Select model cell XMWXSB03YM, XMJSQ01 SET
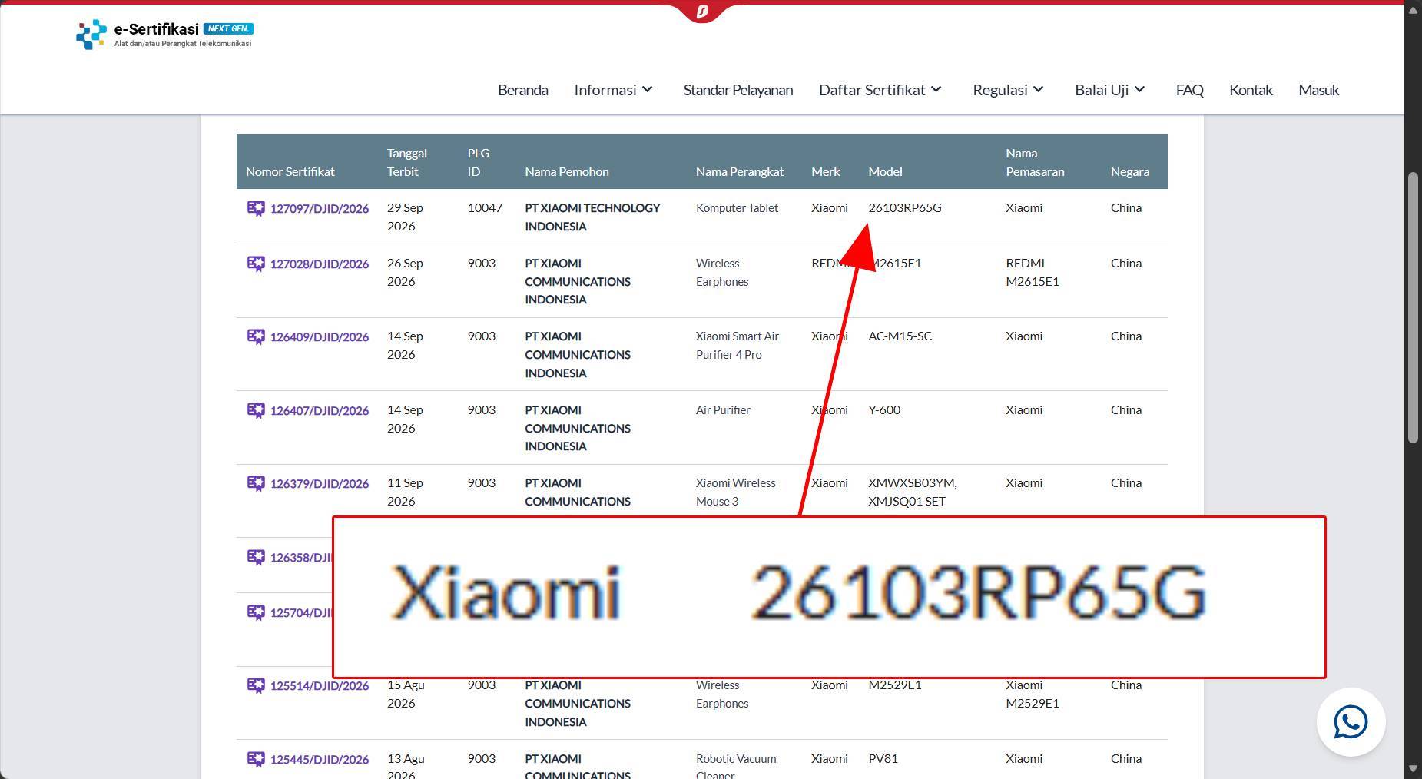The image size is (1422, 779). (913, 492)
